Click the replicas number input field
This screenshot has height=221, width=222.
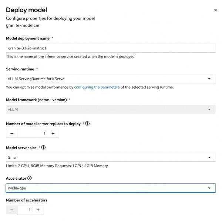pyautogui.click(x=33, y=133)
